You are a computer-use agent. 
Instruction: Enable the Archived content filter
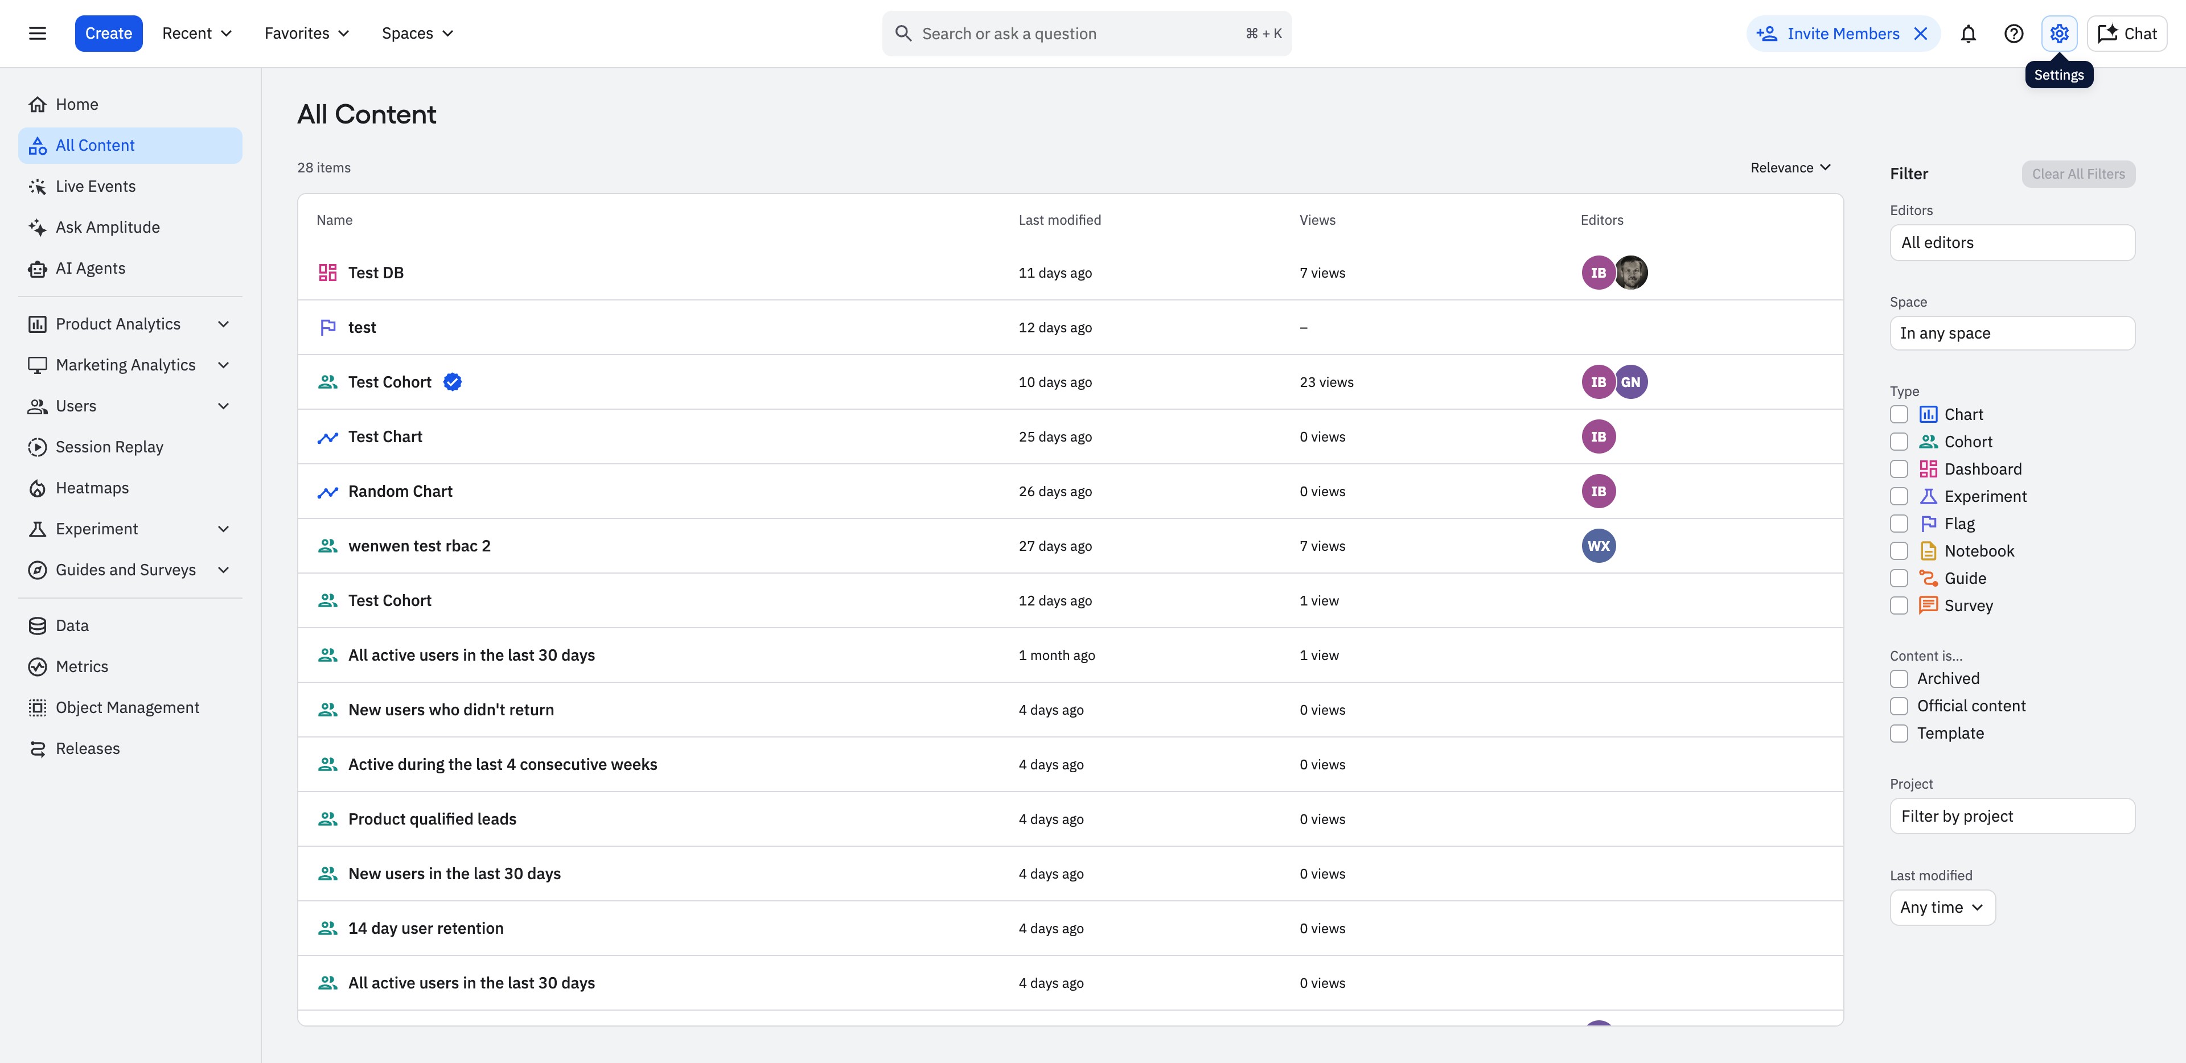point(1899,679)
